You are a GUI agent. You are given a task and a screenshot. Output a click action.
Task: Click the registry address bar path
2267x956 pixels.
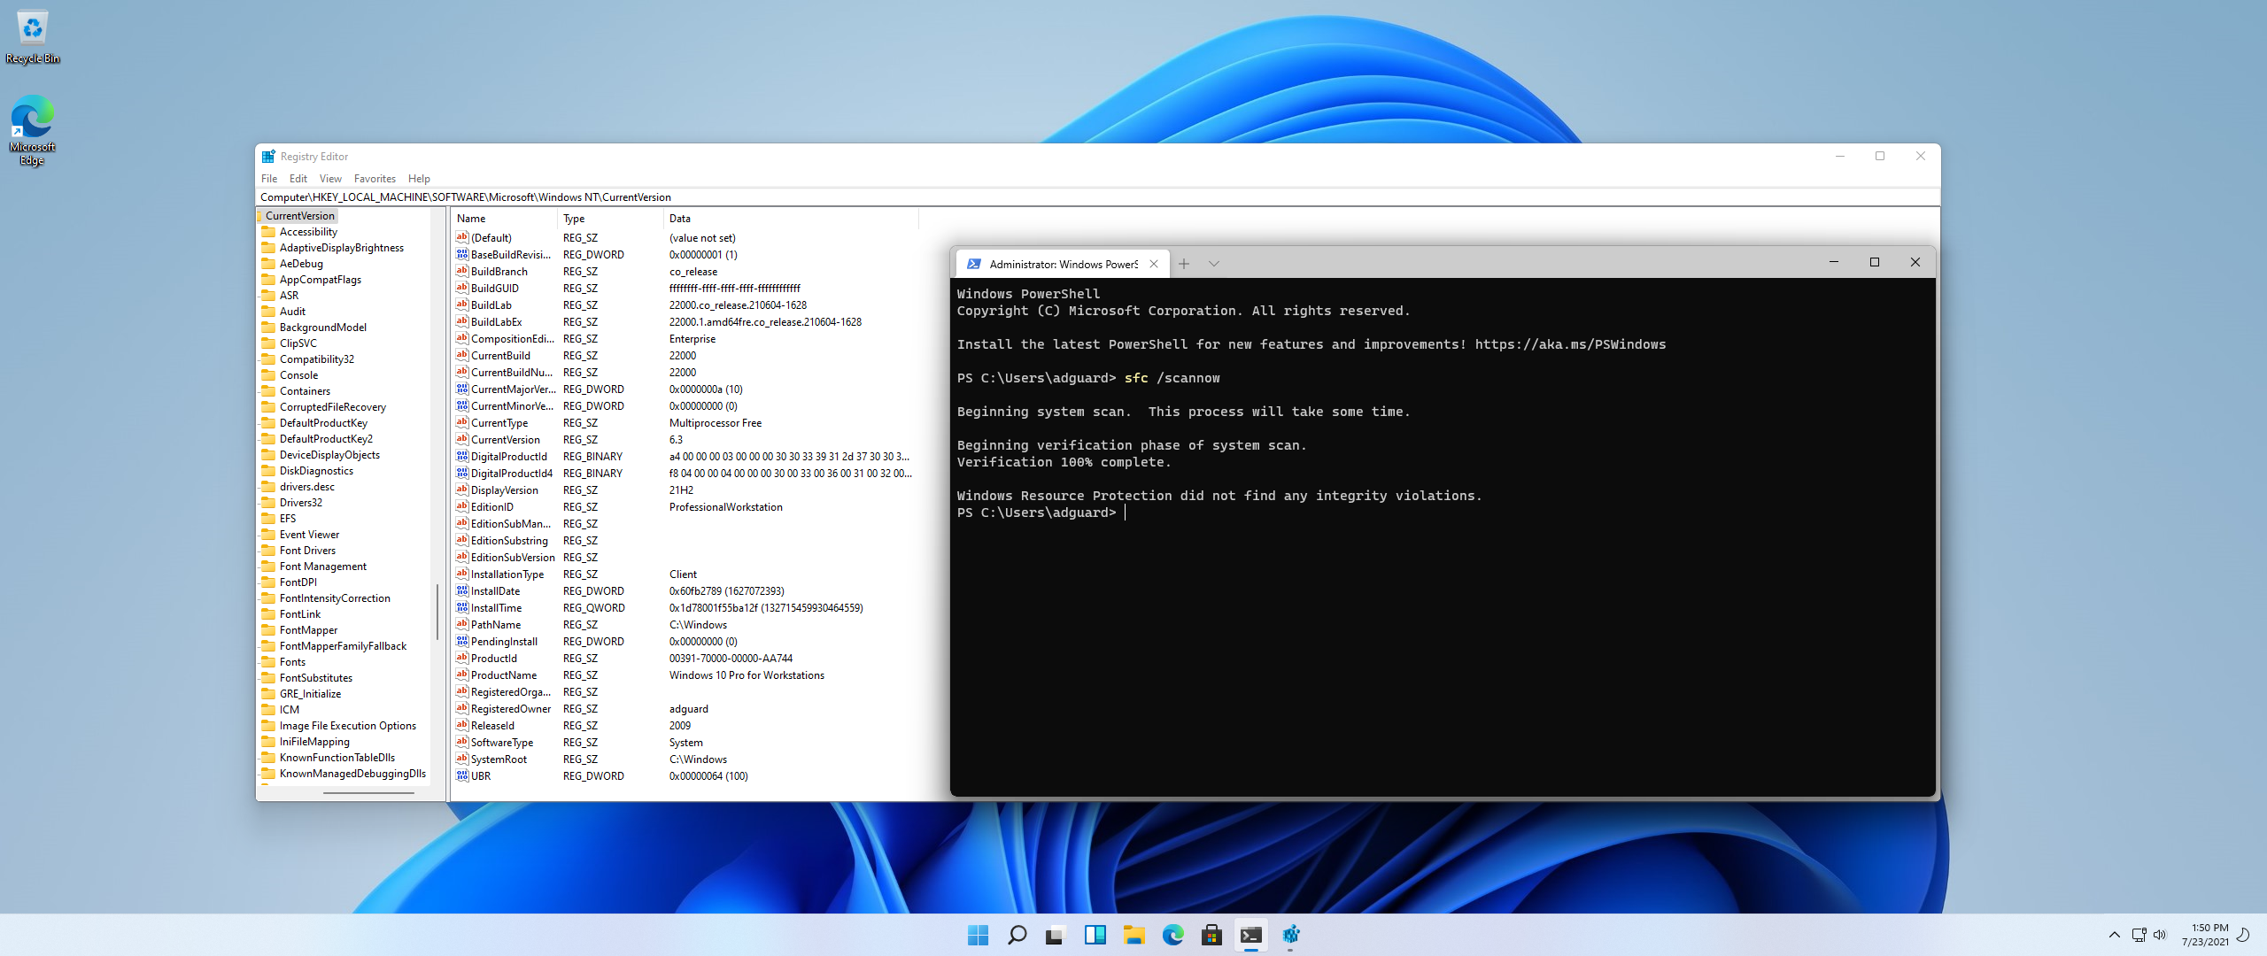(x=466, y=197)
